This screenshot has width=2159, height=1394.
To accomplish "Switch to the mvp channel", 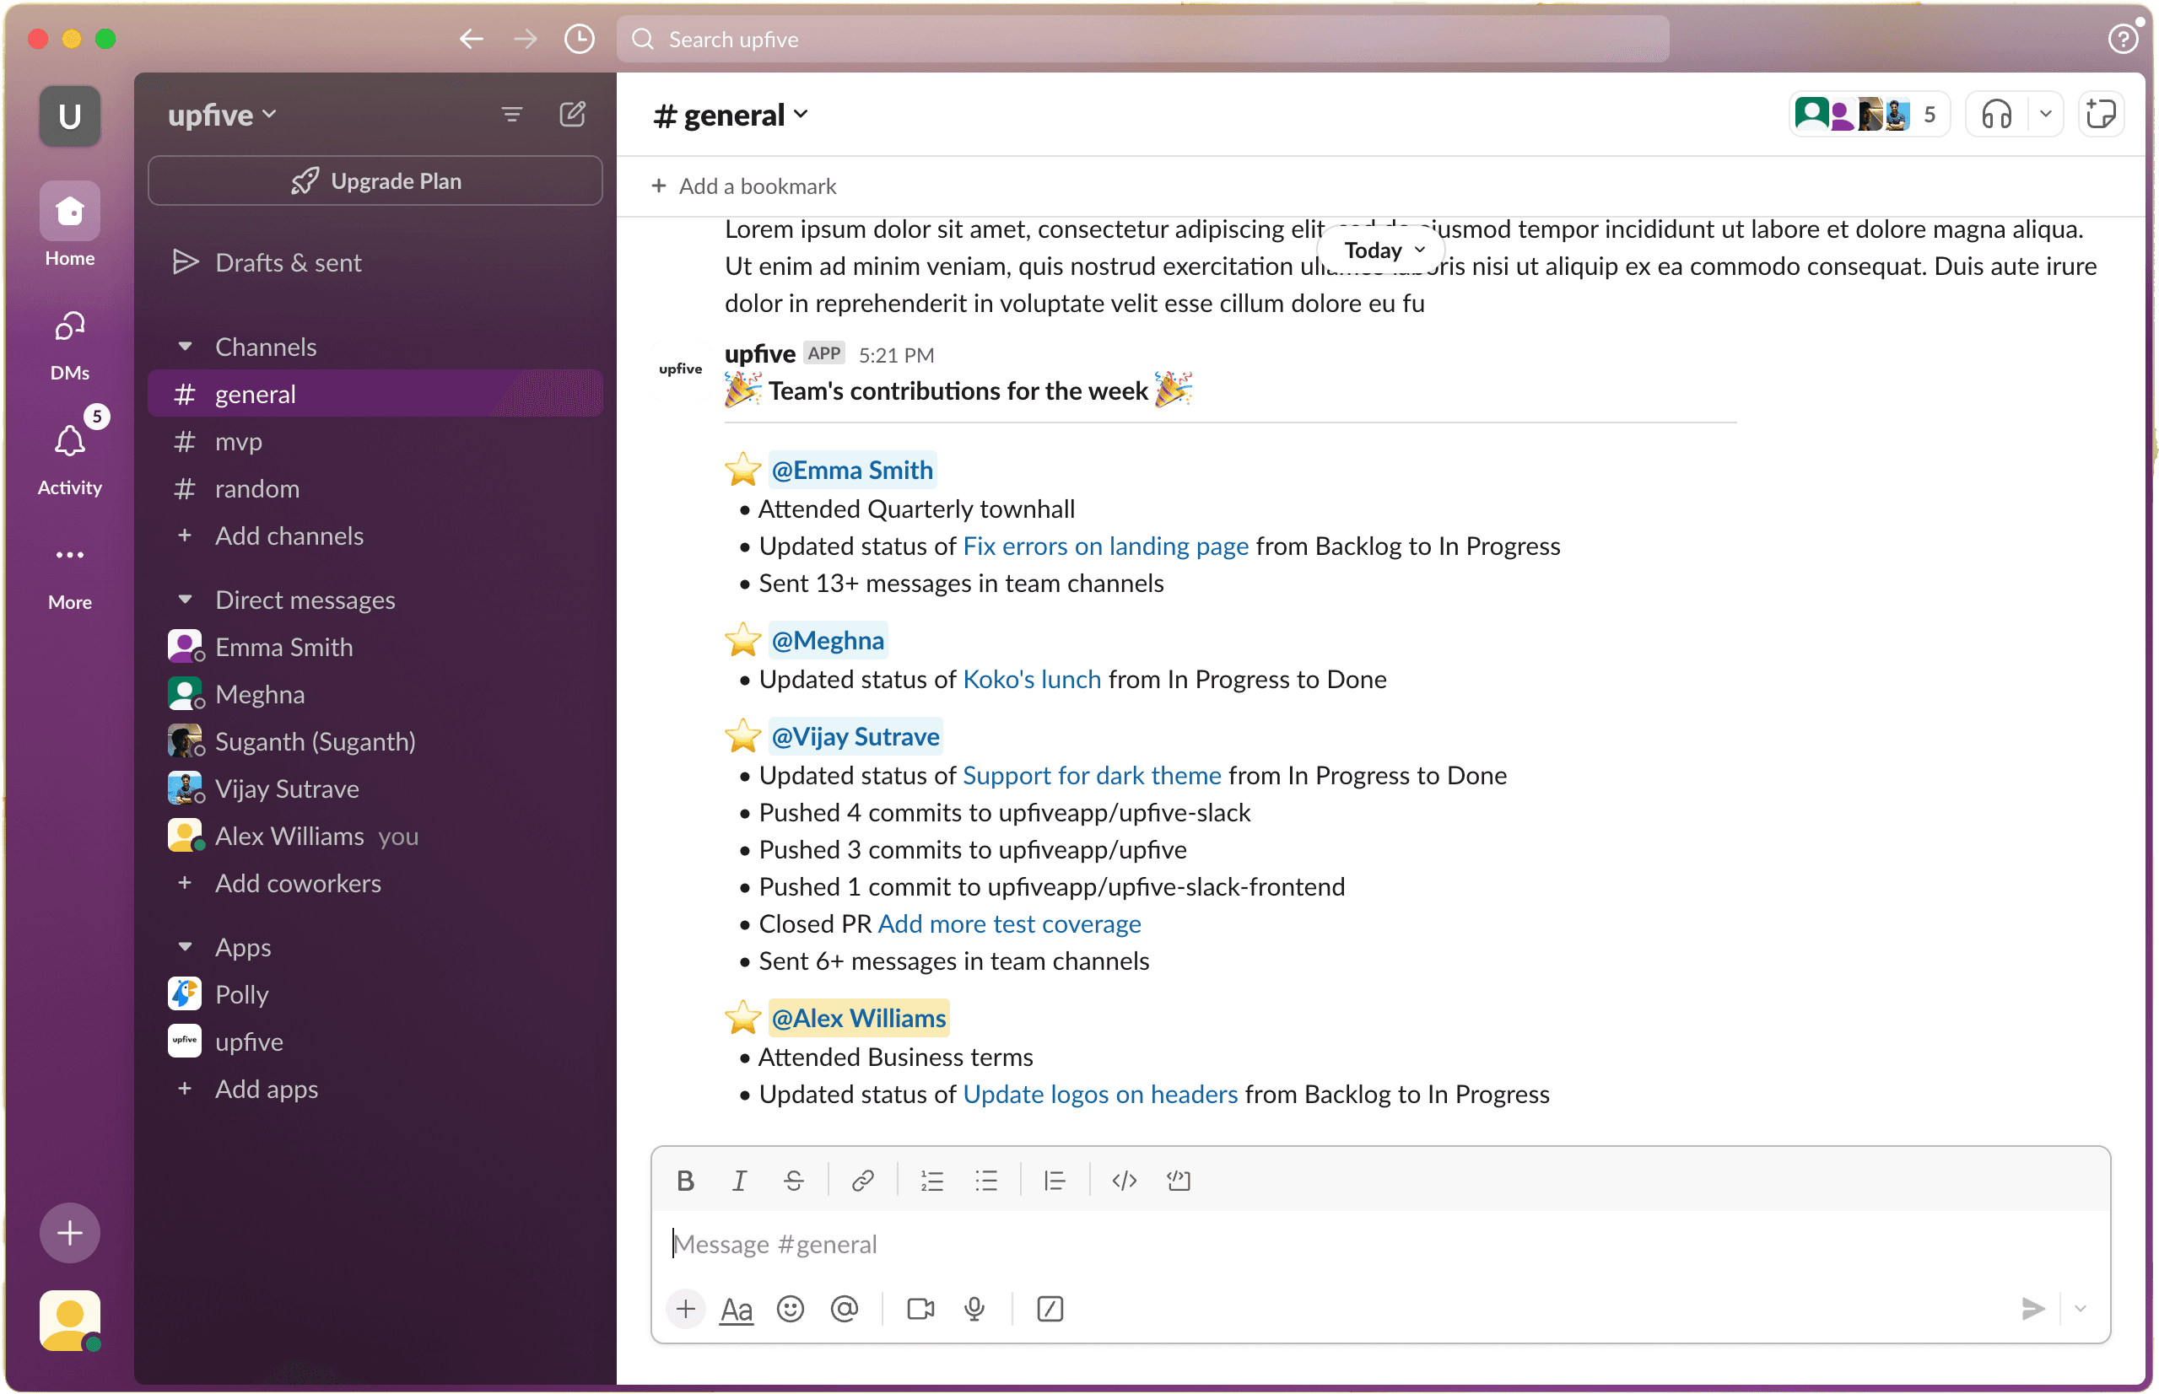I will tap(375, 442).
